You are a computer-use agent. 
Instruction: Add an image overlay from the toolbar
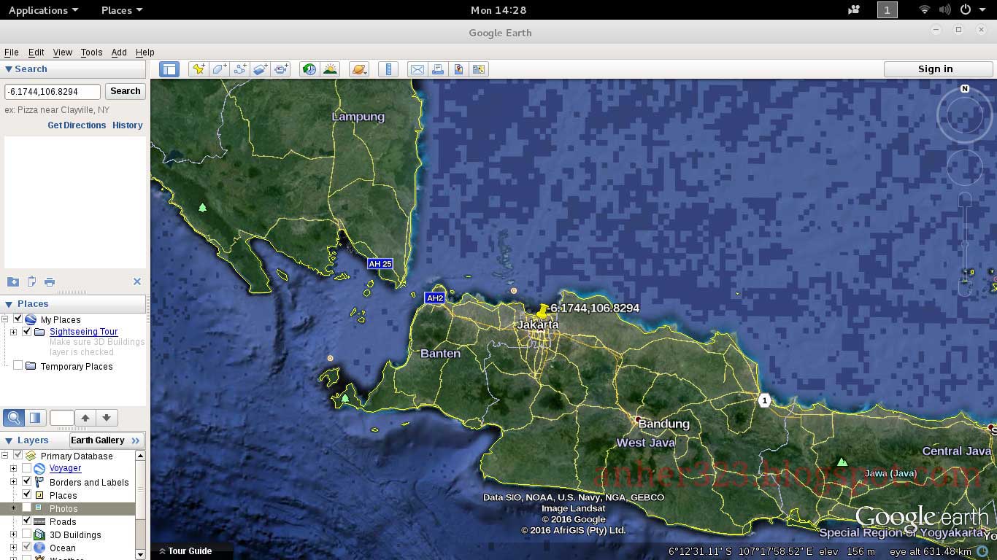click(260, 69)
